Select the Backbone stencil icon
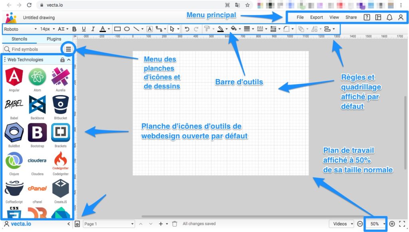This screenshot has height=232, width=409. point(37,105)
